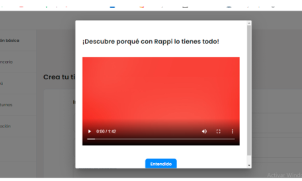
Task: Enter fullscreen mode on the video player
Action: [x=218, y=131]
